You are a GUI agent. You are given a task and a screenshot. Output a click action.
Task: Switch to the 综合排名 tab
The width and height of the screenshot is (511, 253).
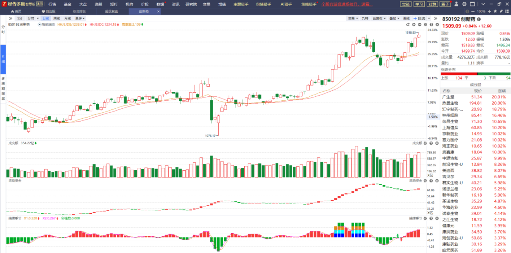[79, 11]
